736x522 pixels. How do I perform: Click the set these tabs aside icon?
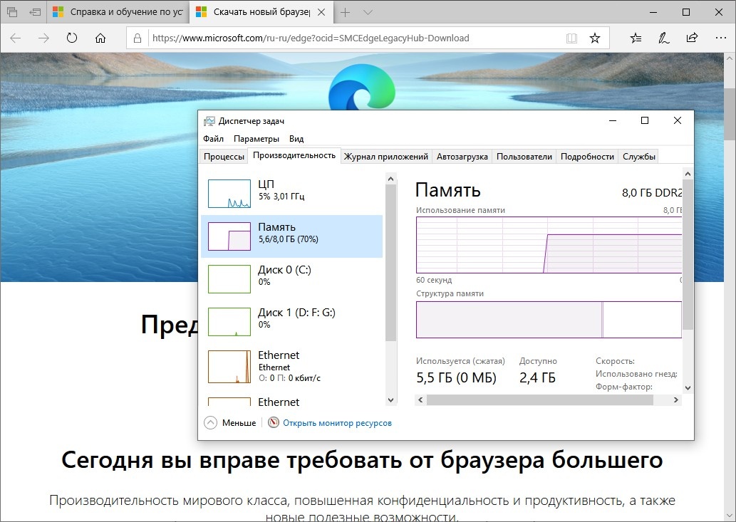[35, 12]
